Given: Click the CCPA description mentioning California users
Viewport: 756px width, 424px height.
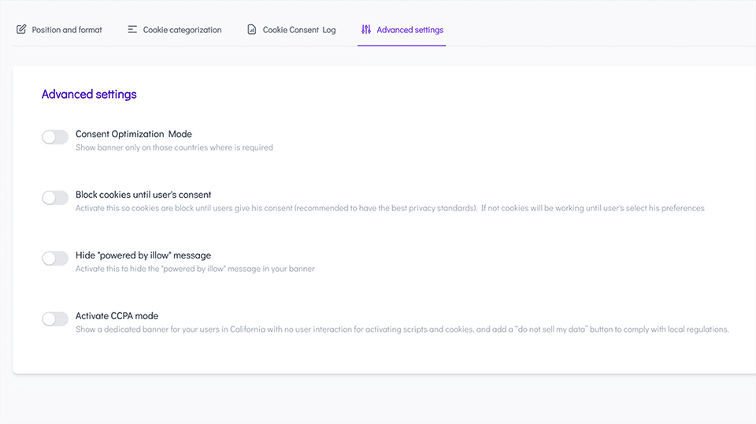Looking at the screenshot, I should click(402, 329).
